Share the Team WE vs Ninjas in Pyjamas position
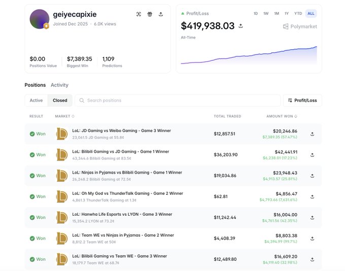Viewport: 345px width, 271px height. (312, 239)
